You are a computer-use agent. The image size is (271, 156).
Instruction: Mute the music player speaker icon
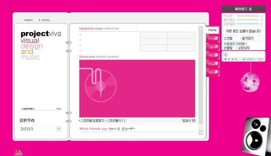[244, 59]
